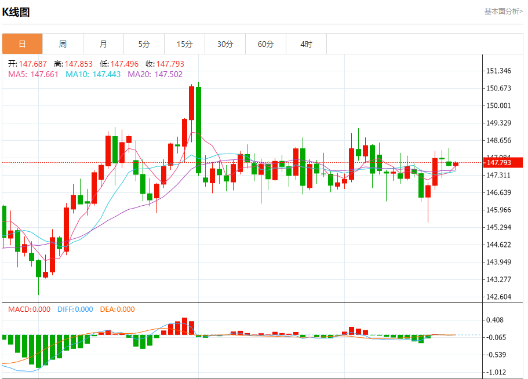Switch to the 月 monthly tab
528x379 pixels.
pos(103,44)
